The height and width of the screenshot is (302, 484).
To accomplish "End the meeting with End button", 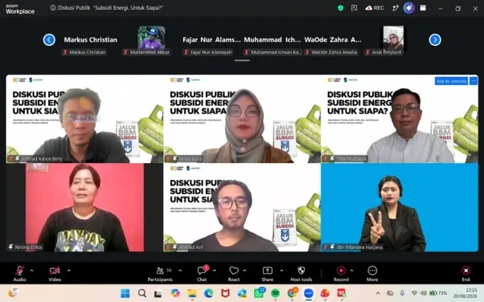I will [x=466, y=273].
